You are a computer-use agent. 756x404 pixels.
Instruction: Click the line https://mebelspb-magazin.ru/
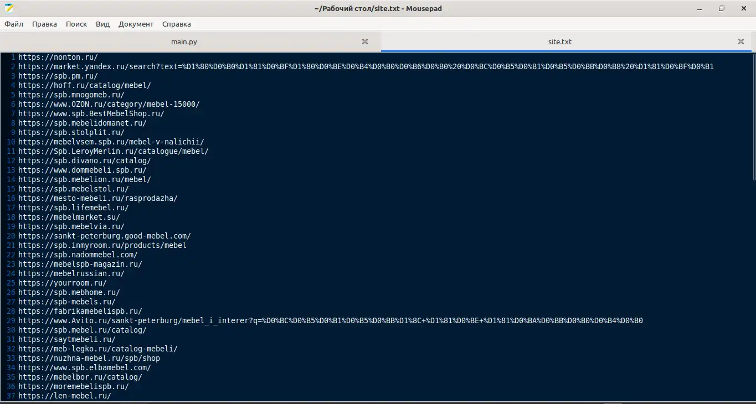(x=80, y=264)
